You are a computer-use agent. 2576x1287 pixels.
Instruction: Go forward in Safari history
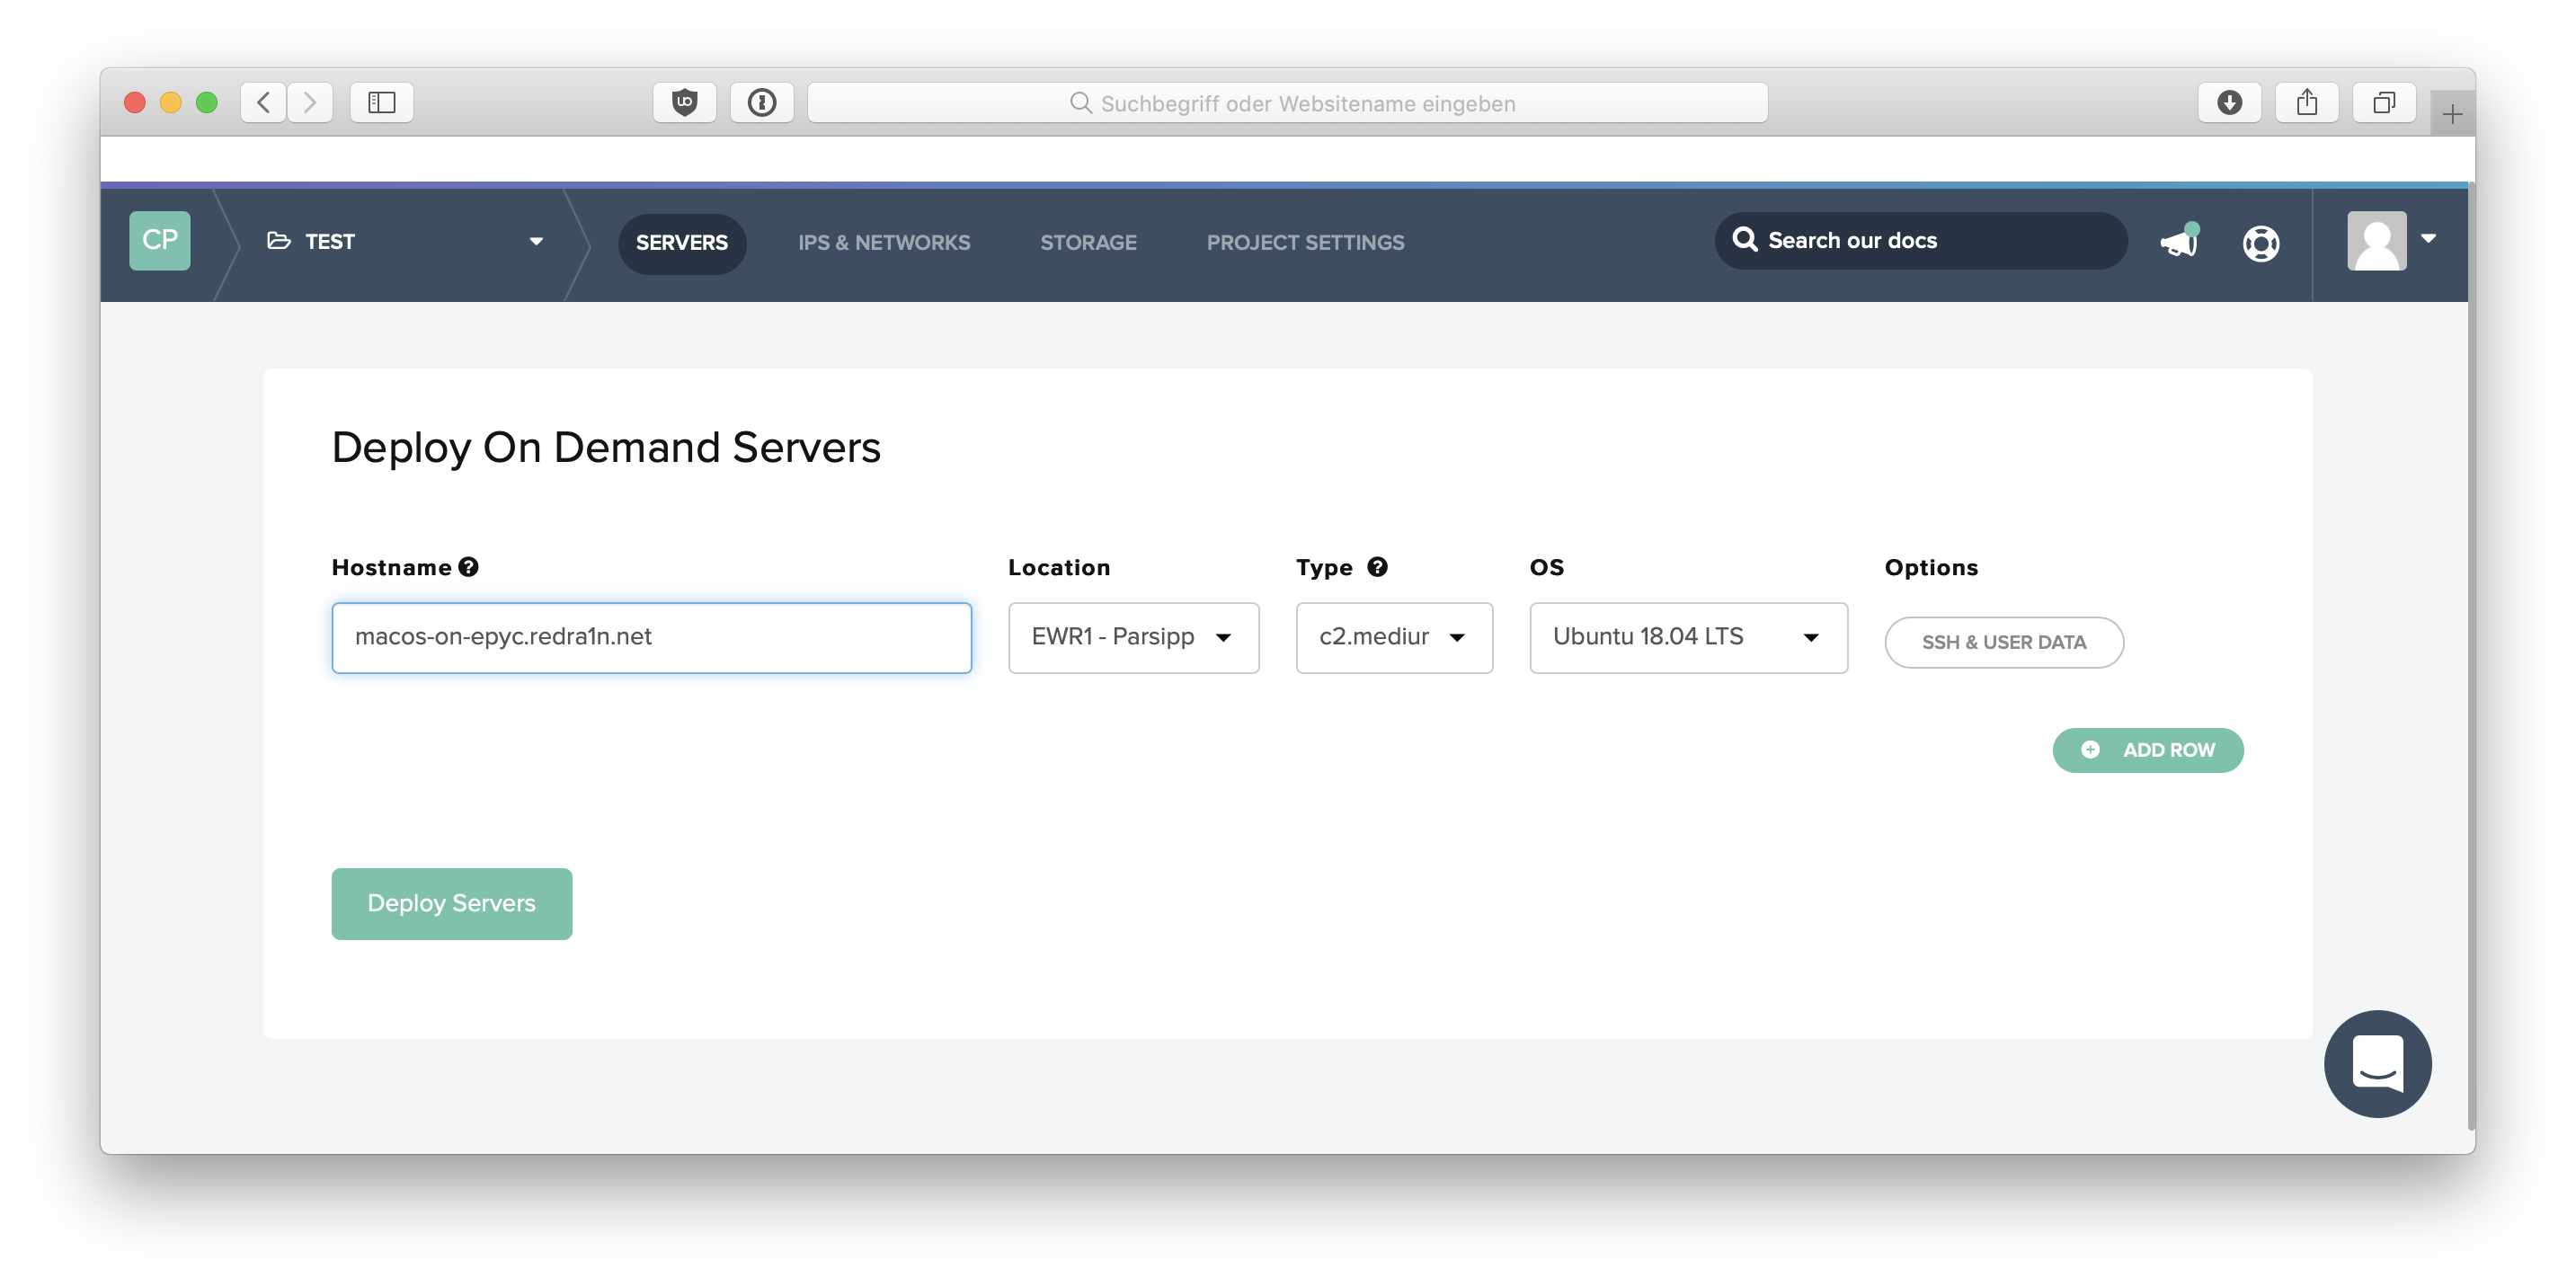tap(310, 102)
